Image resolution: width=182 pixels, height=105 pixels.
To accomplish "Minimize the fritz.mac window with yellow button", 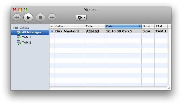I will (20, 10).
